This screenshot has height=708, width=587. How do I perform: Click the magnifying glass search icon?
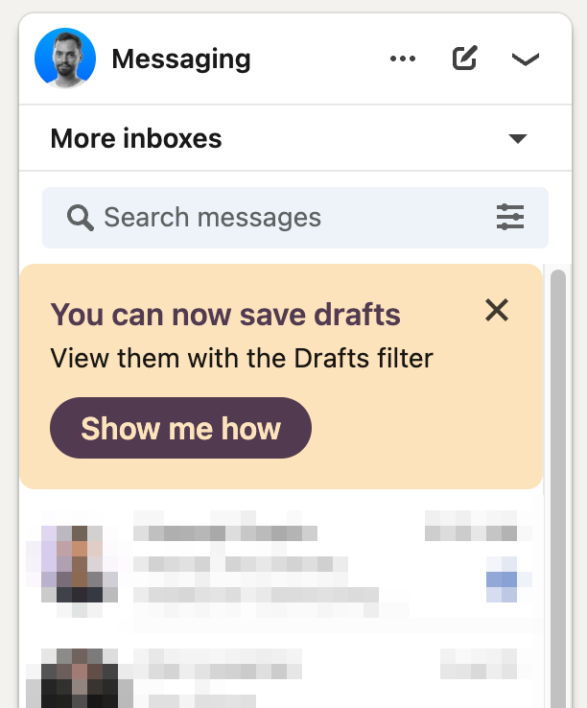(x=81, y=218)
